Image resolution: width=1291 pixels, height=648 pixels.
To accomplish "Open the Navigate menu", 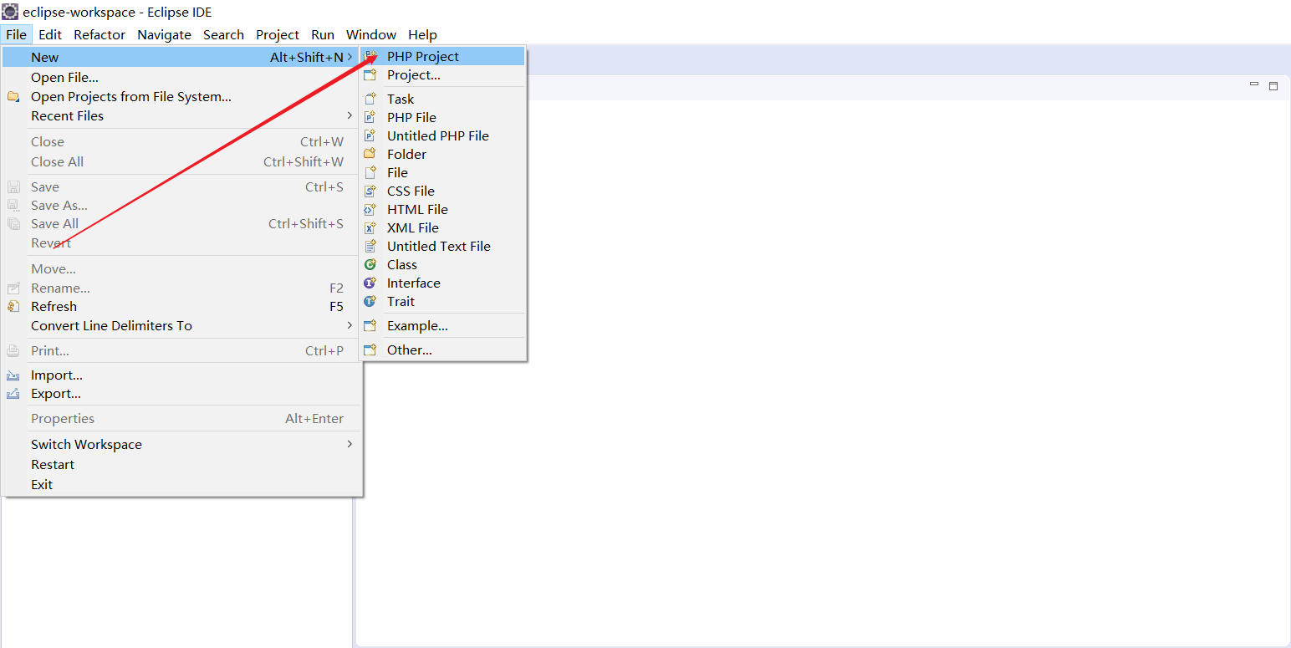I will pyautogui.click(x=165, y=34).
